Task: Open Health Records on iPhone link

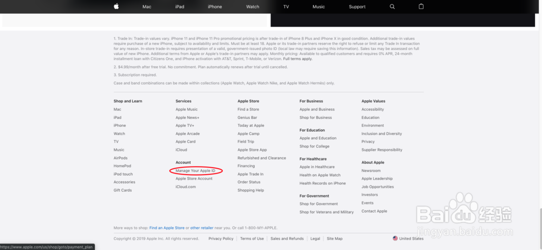Action: click(322, 183)
